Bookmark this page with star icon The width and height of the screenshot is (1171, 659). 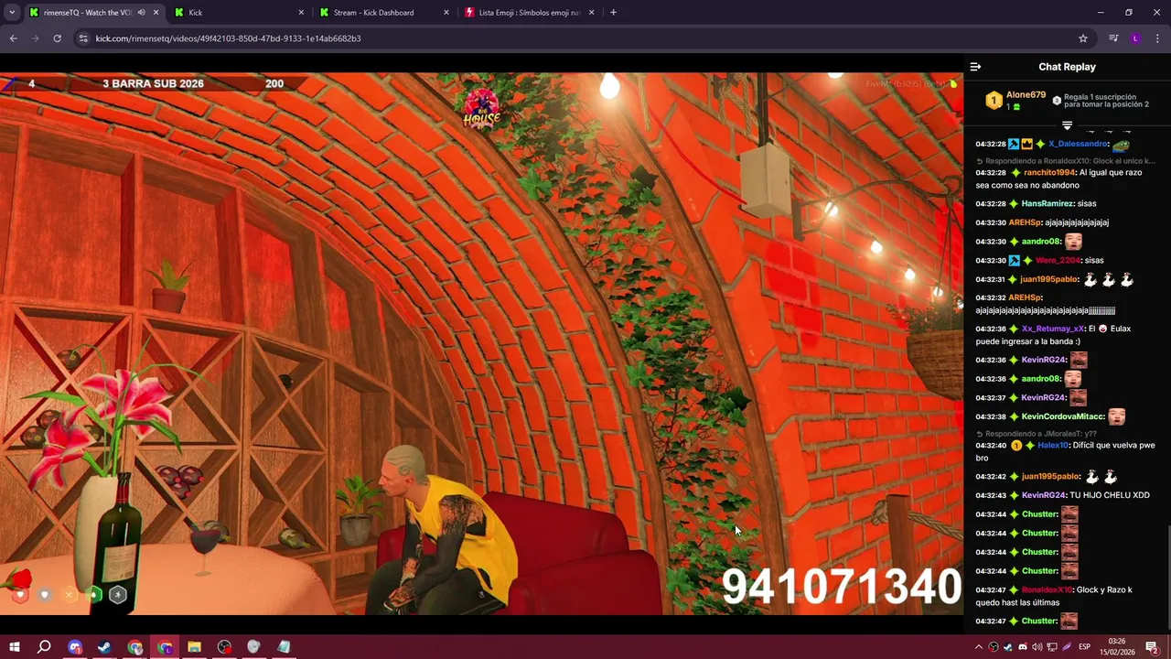click(1083, 38)
